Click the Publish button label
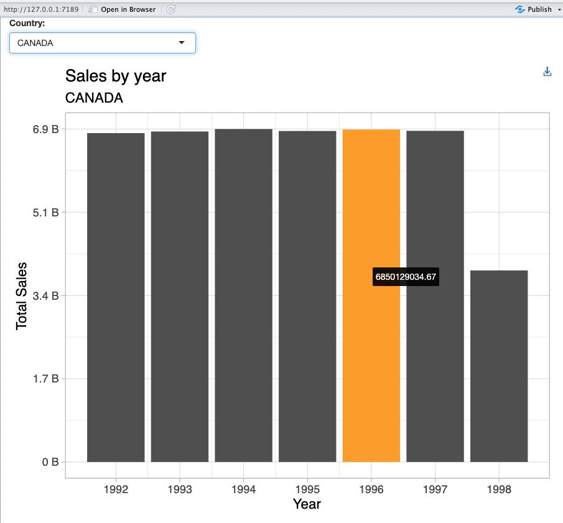 pyautogui.click(x=539, y=9)
